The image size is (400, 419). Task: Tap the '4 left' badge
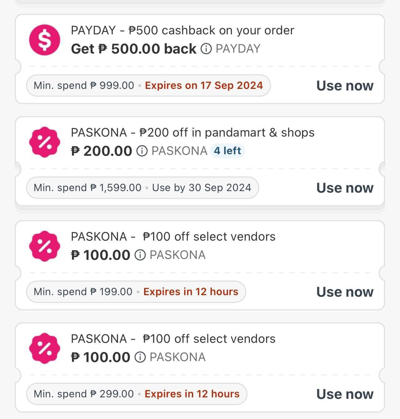(228, 151)
